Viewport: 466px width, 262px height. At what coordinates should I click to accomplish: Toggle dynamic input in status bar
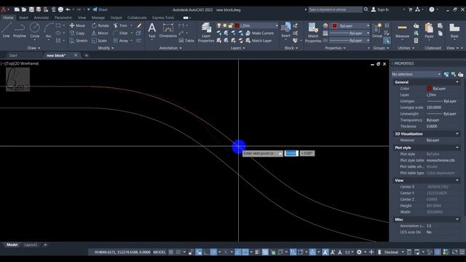click(199, 253)
